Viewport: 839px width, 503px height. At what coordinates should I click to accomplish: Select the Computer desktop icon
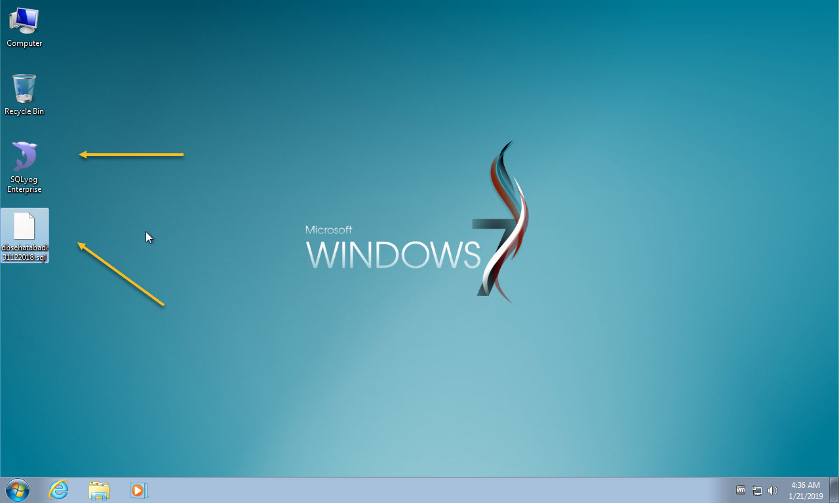(x=24, y=20)
